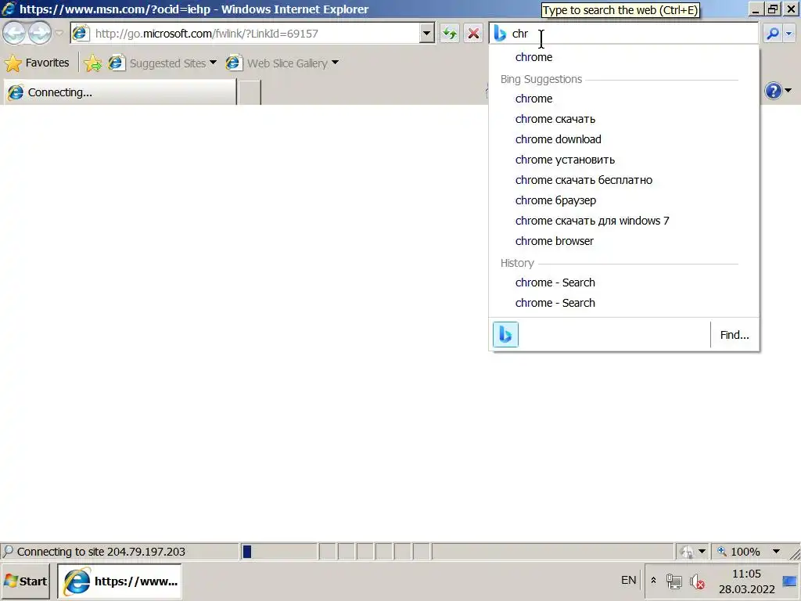The image size is (801, 601).
Task: Click the muted volume tray icon
Action: click(x=697, y=581)
